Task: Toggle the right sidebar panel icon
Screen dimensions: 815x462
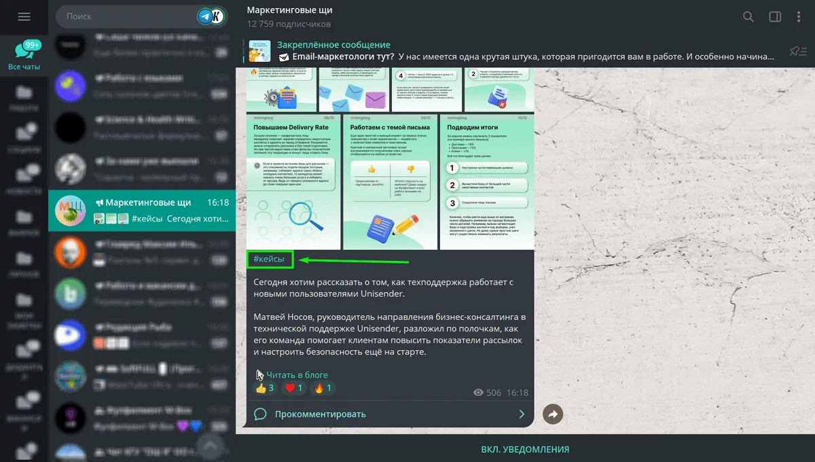Action: 775,17
